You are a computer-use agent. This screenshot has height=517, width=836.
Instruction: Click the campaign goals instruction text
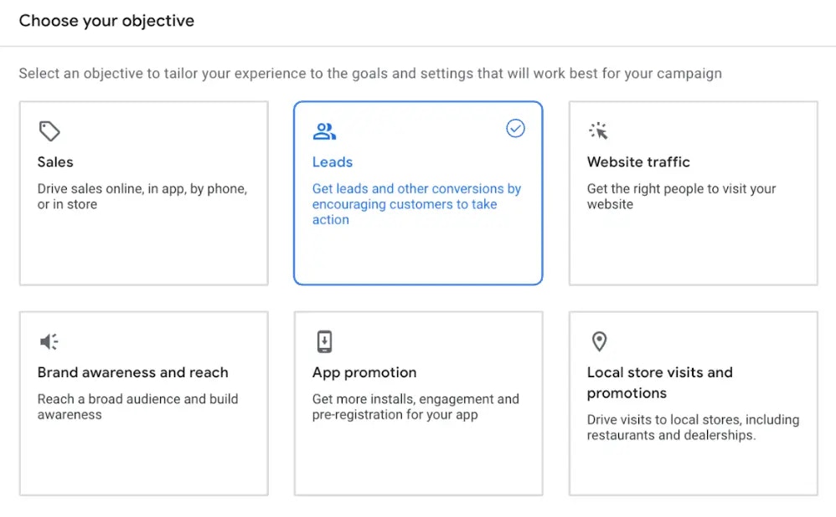(x=370, y=73)
